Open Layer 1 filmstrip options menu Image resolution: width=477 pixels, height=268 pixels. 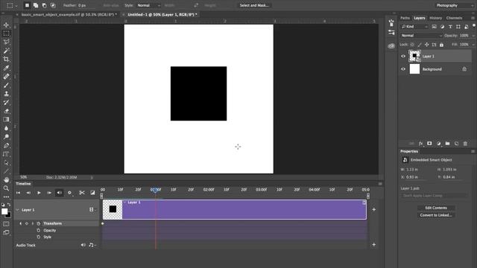pyautogui.click(x=92, y=210)
